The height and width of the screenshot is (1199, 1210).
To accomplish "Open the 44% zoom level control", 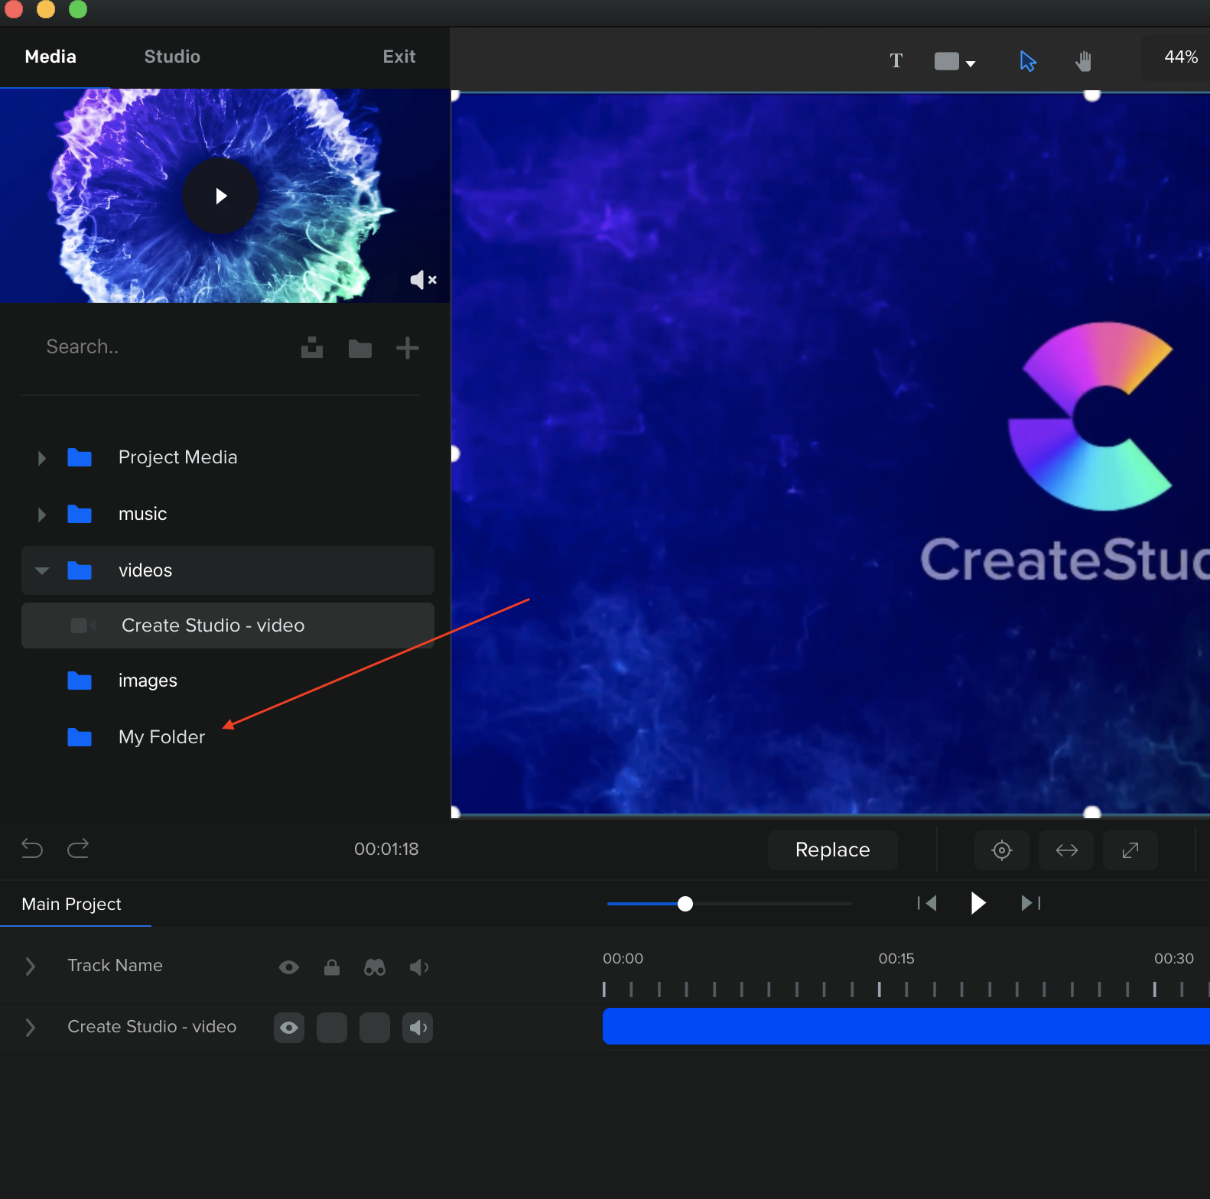I will point(1180,57).
